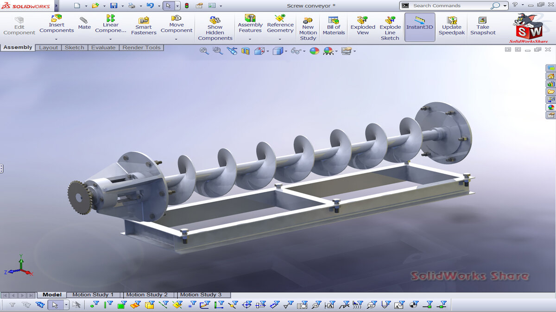Expand the Insert Components dropdown arrow
This screenshot has height=312, width=556.
(x=57, y=39)
